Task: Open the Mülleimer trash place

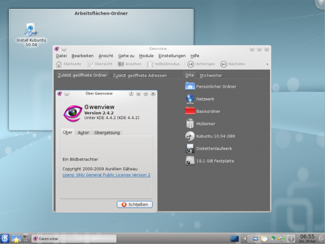Action: pyautogui.click(x=200, y=124)
